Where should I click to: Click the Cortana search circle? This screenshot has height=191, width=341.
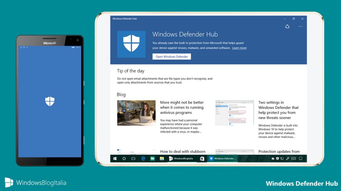pyautogui.click(x=124, y=159)
